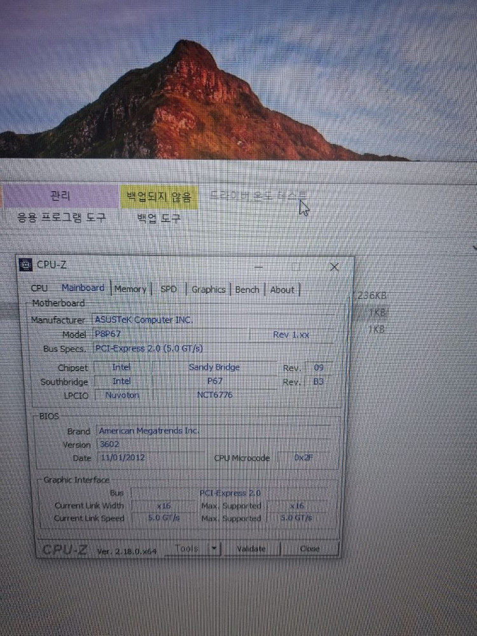Select 응용 프로그램 도구 tab
477x636 pixels.
[x=61, y=218]
